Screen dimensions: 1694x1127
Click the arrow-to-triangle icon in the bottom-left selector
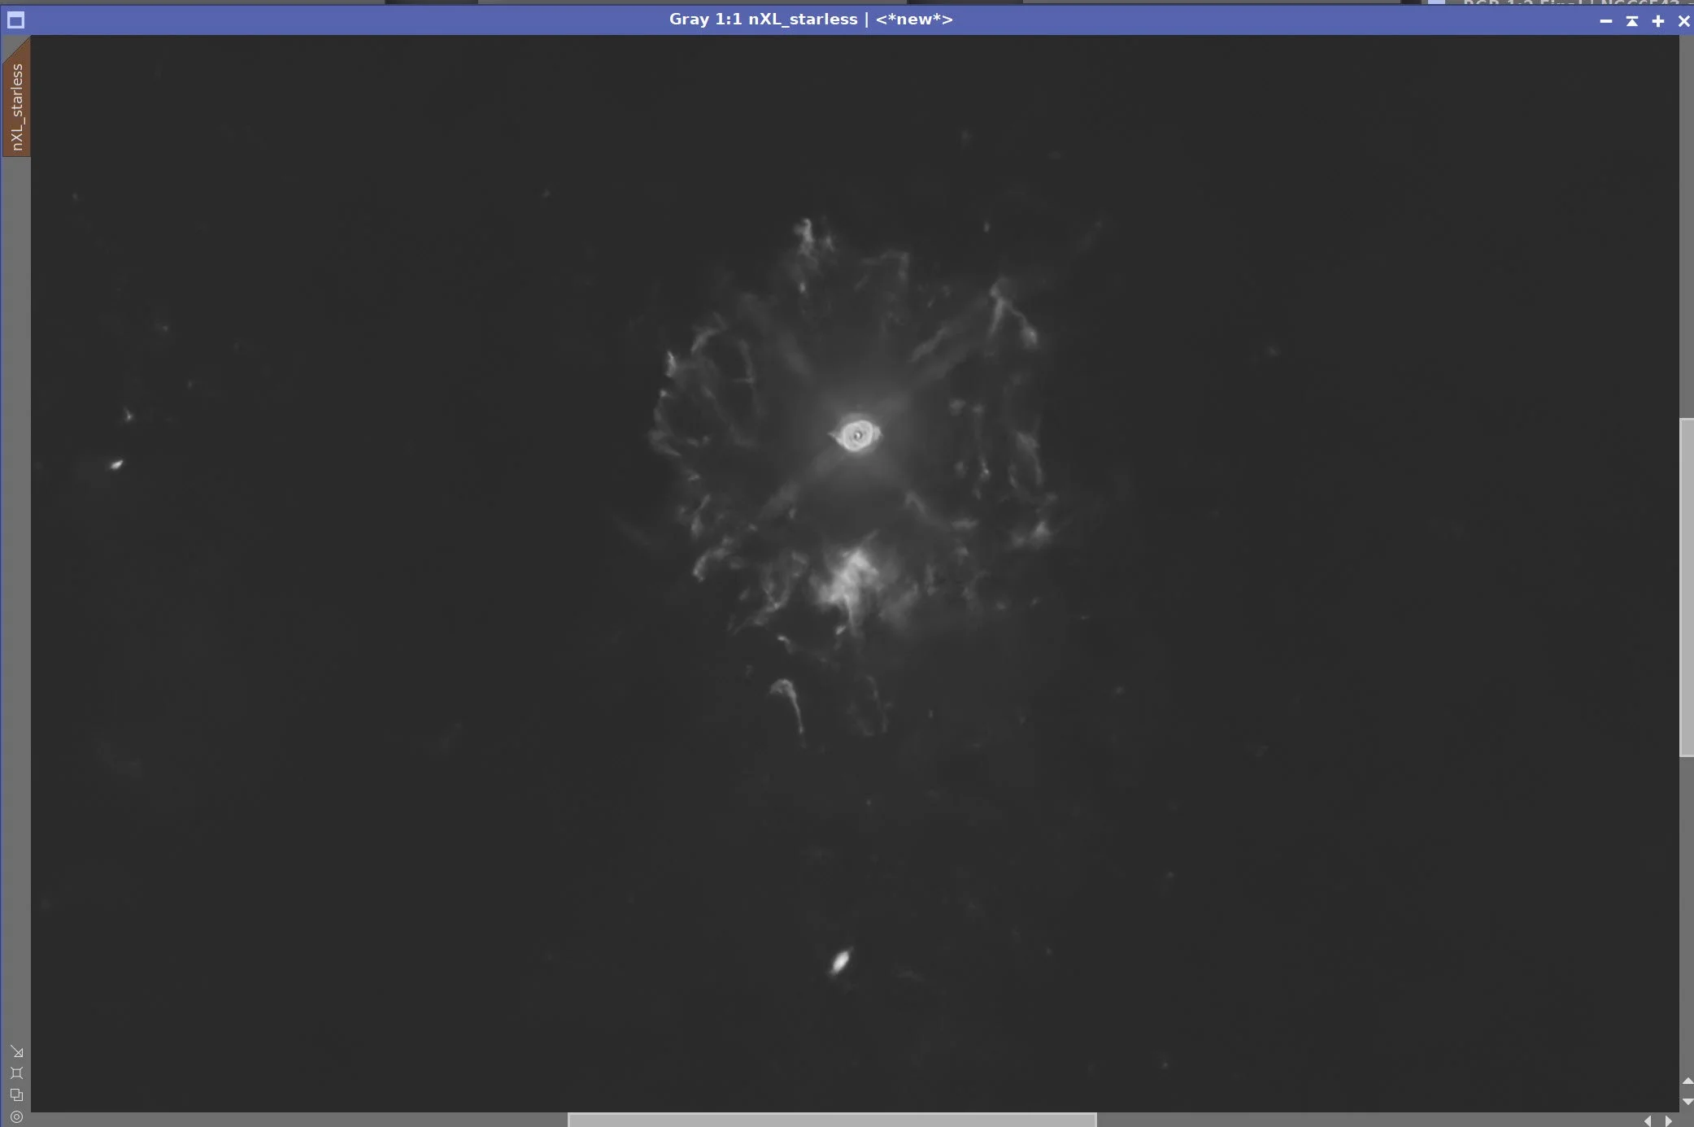click(17, 1052)
